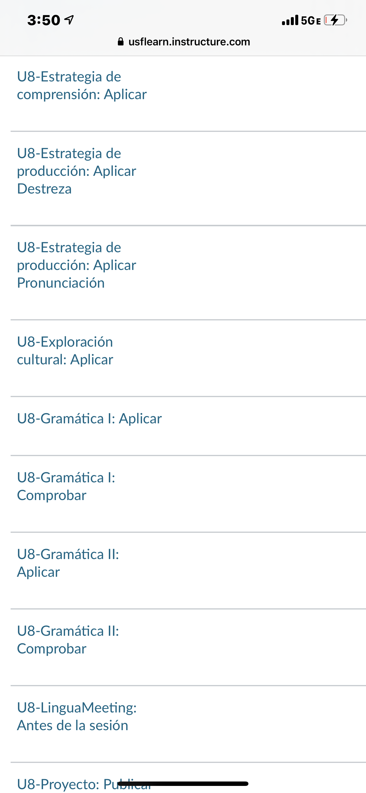
Task: Open U8-Estrategia de producción: Aplicar Destreza
Action: pyautogui.click(x=77, y=171)
